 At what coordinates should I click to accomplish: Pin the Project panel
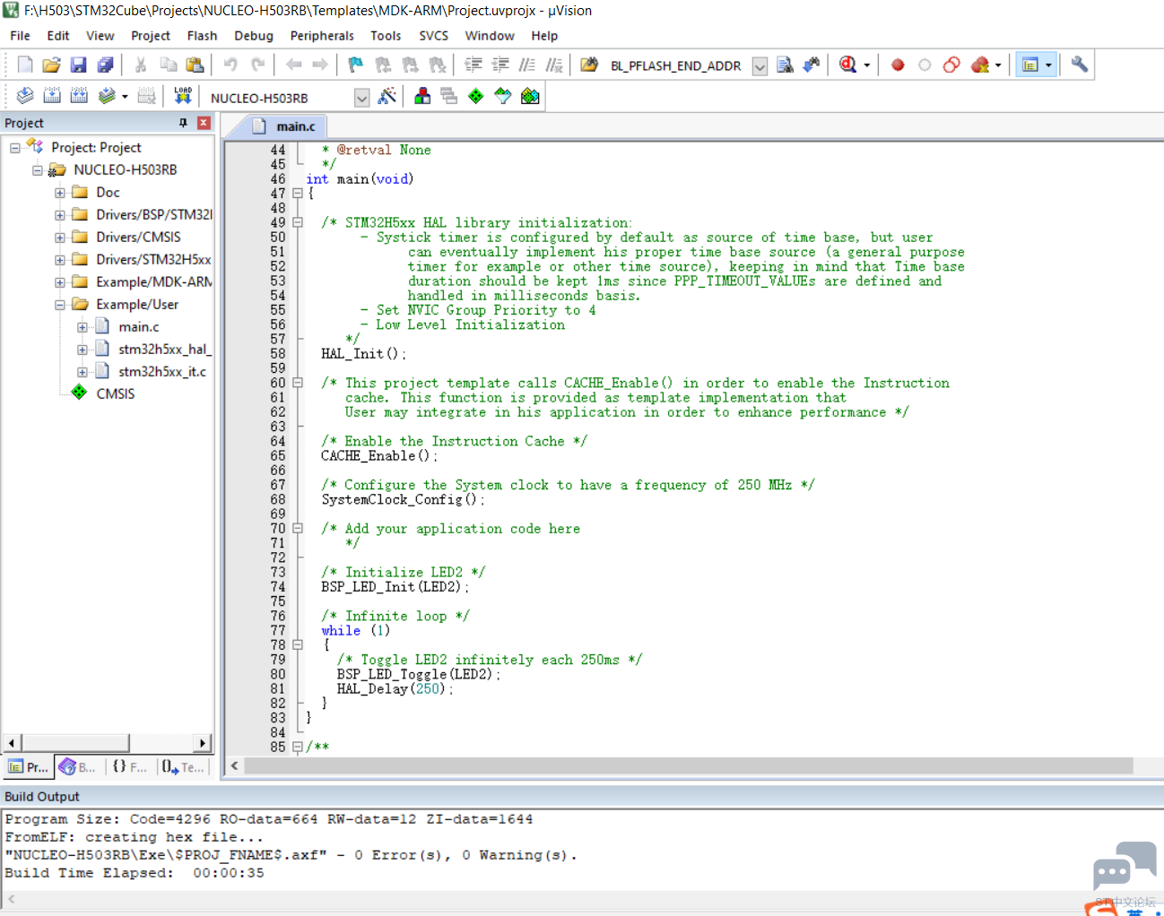(183, 123)
